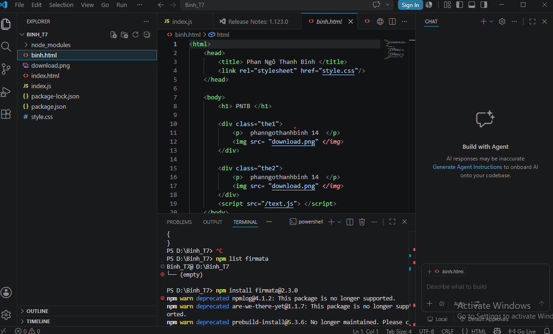This screenshot has height=334, width=553.
Task: Open the Run and Debug view
Action: click(6, 91)
